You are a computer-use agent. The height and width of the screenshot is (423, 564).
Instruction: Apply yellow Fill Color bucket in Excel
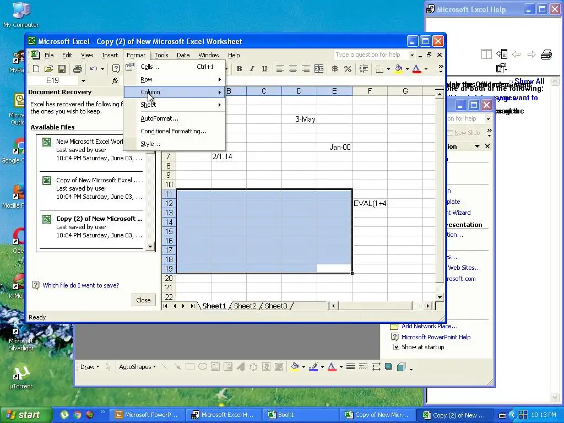click(399, 69)
